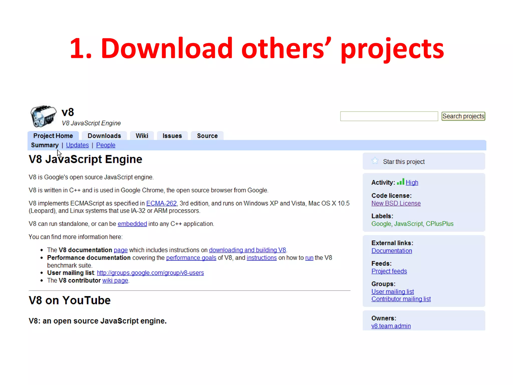This screenshot has height=385, width=513.
Task: Open the Project Home tab
Action: 53,136
